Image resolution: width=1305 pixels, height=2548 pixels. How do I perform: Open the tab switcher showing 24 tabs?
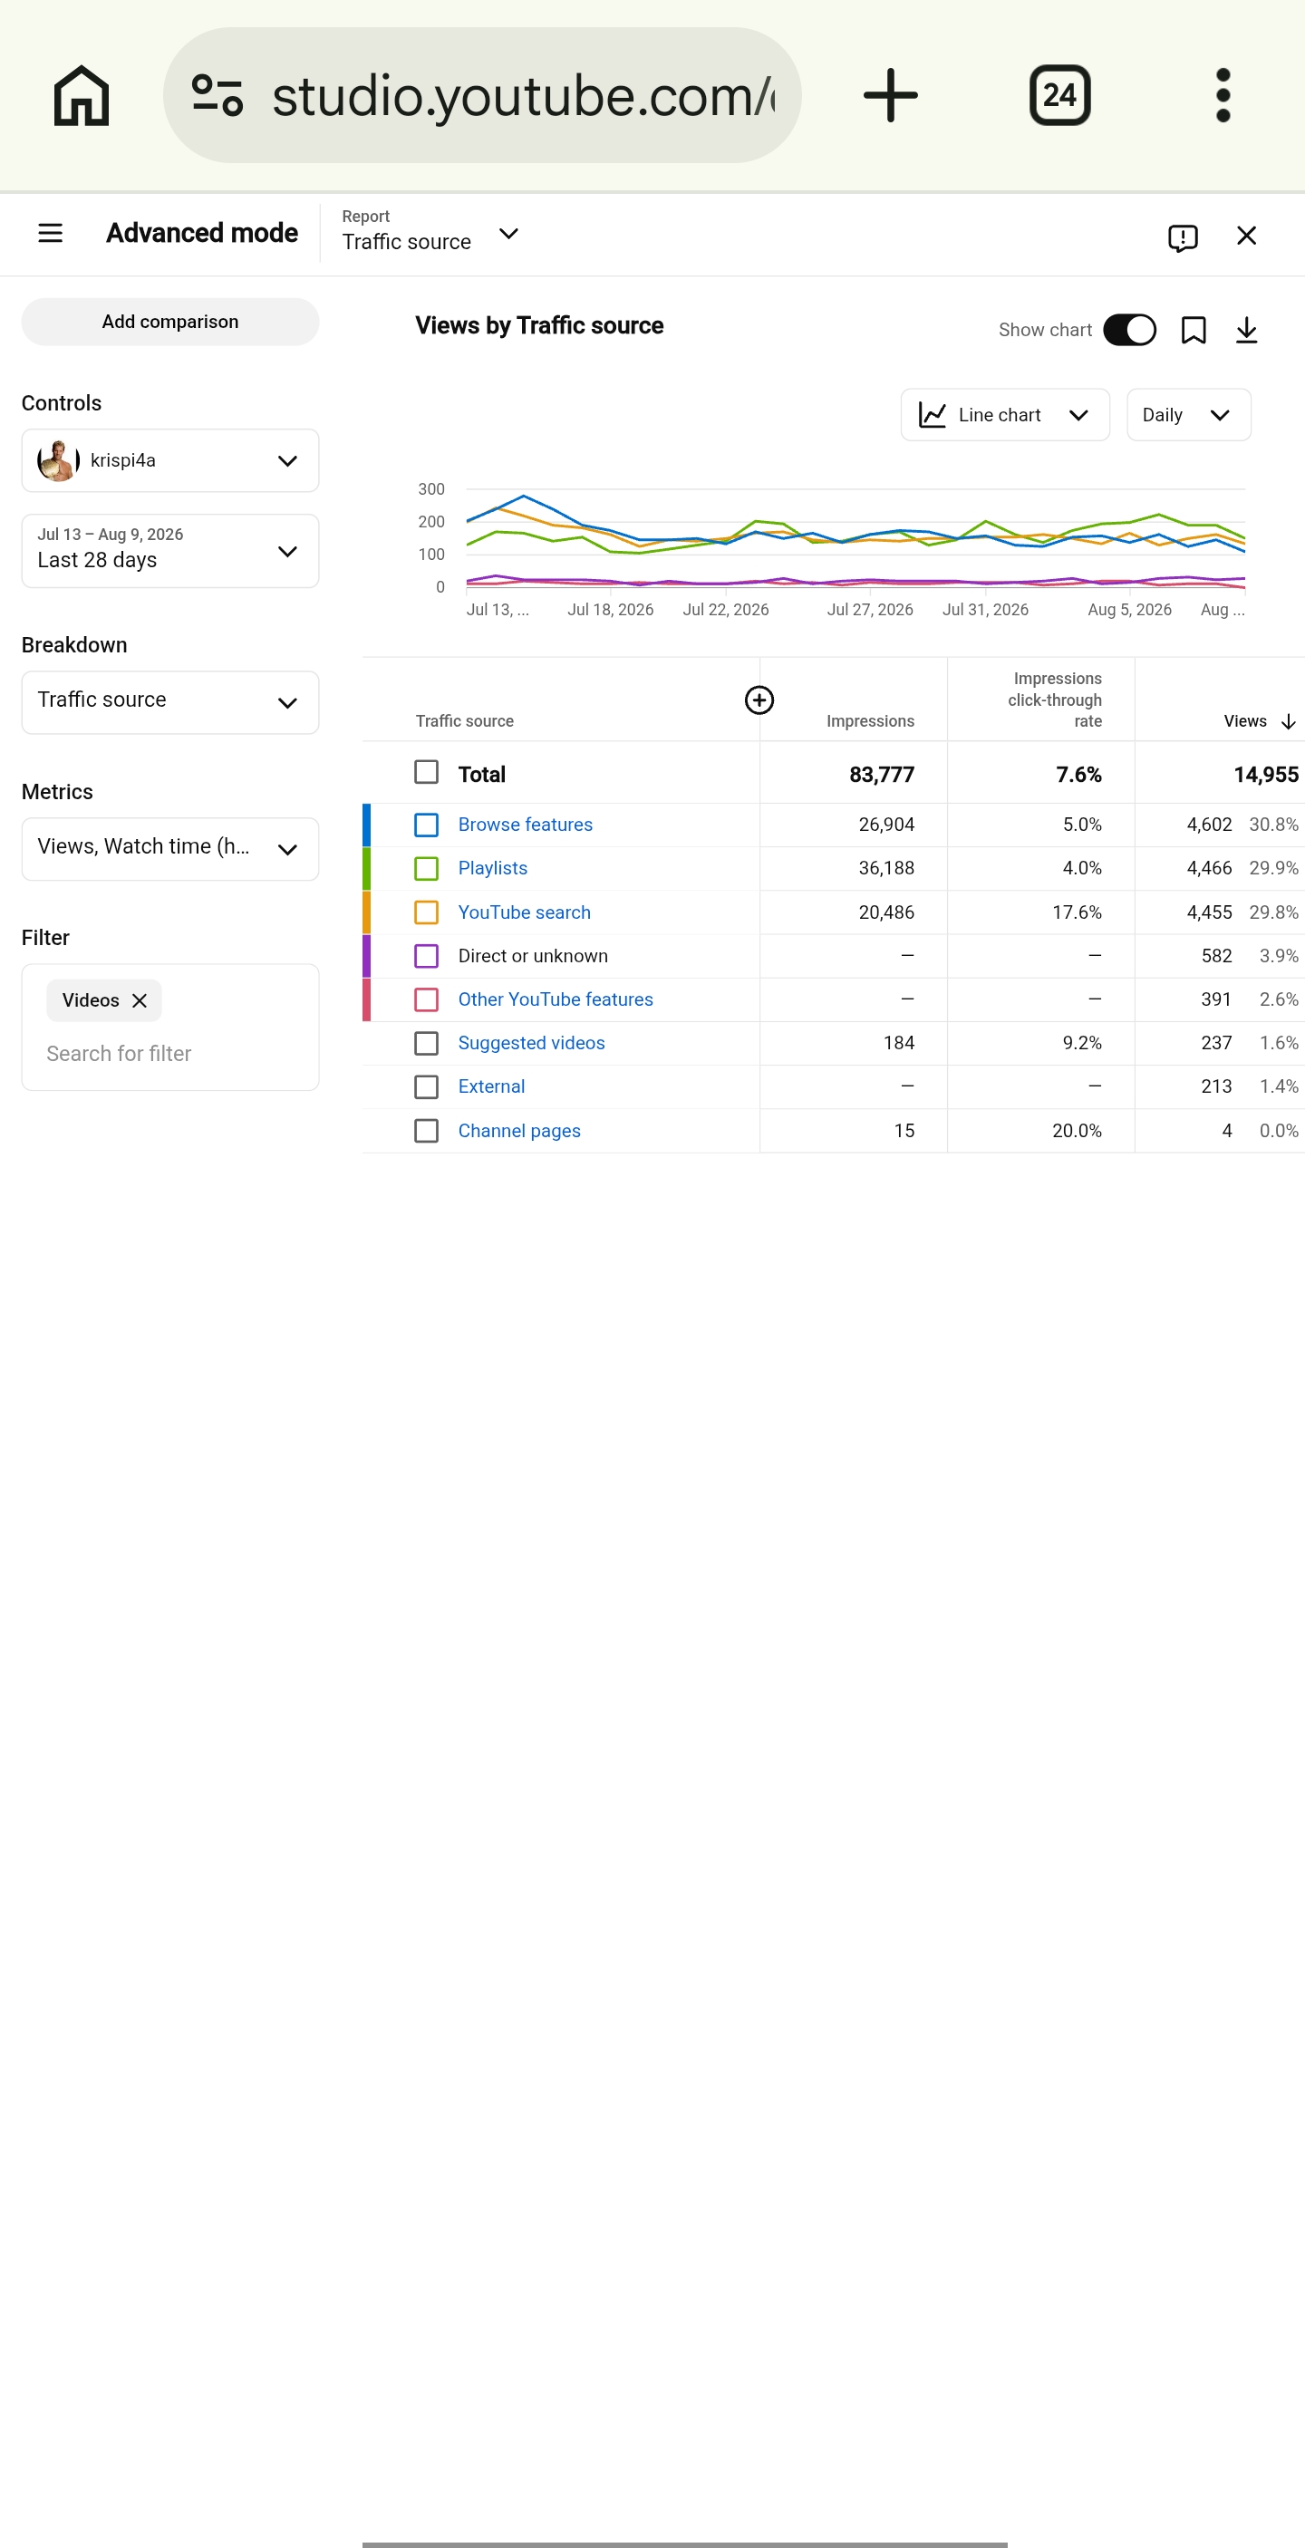(1059, 96)
